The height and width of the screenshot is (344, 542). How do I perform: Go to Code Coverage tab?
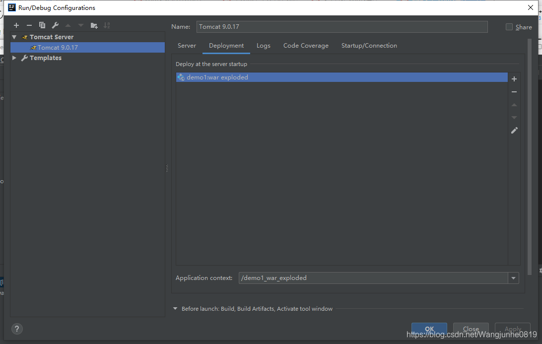coord(306,46)
